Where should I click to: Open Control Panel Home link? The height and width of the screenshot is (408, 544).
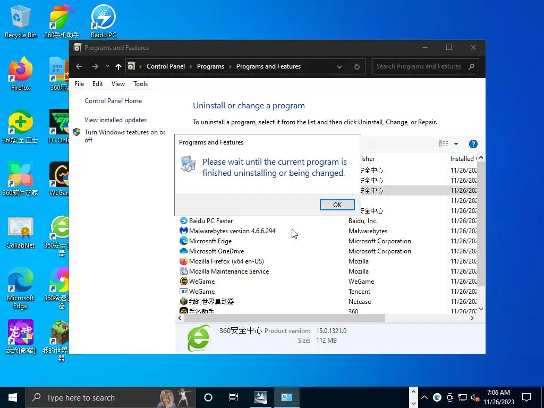(113, 101)
